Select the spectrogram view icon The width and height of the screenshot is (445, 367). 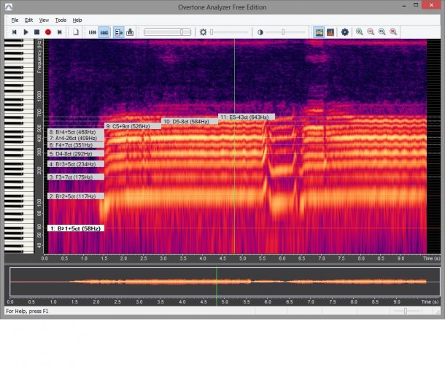tap(319, 32)
